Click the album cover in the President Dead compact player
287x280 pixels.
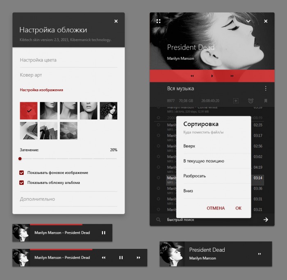172,254
